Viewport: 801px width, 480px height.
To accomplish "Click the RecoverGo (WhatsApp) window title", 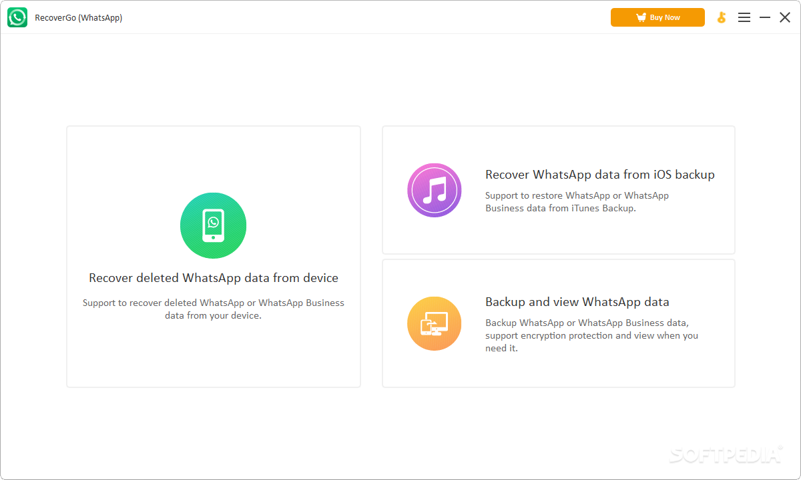I will [x=79, y=18].
